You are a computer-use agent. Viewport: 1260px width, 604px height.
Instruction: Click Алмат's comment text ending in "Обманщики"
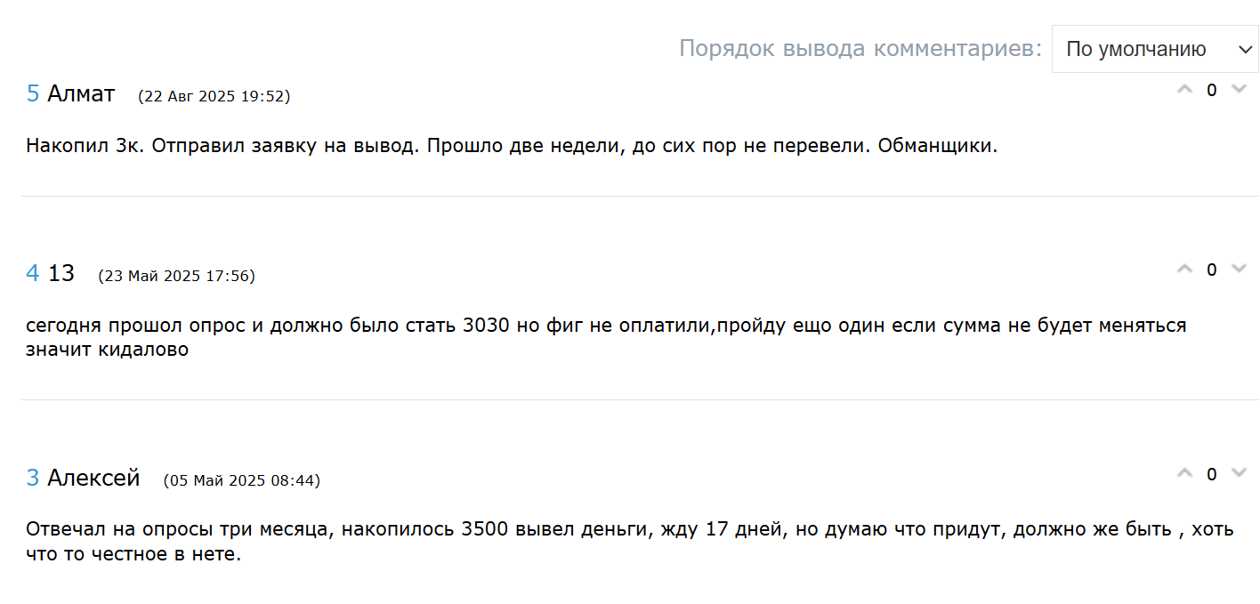(512, 146)
